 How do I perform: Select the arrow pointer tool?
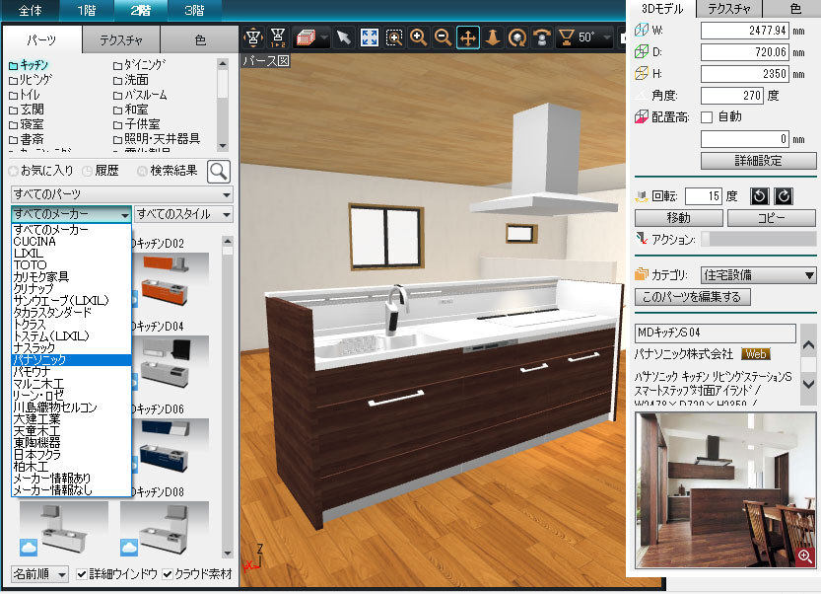point(343,38)
